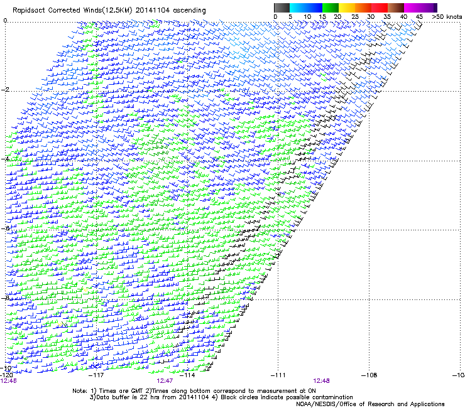Click the '>50 knots' legend label
This screenshot has height=408, width=465.
point(447,17)
